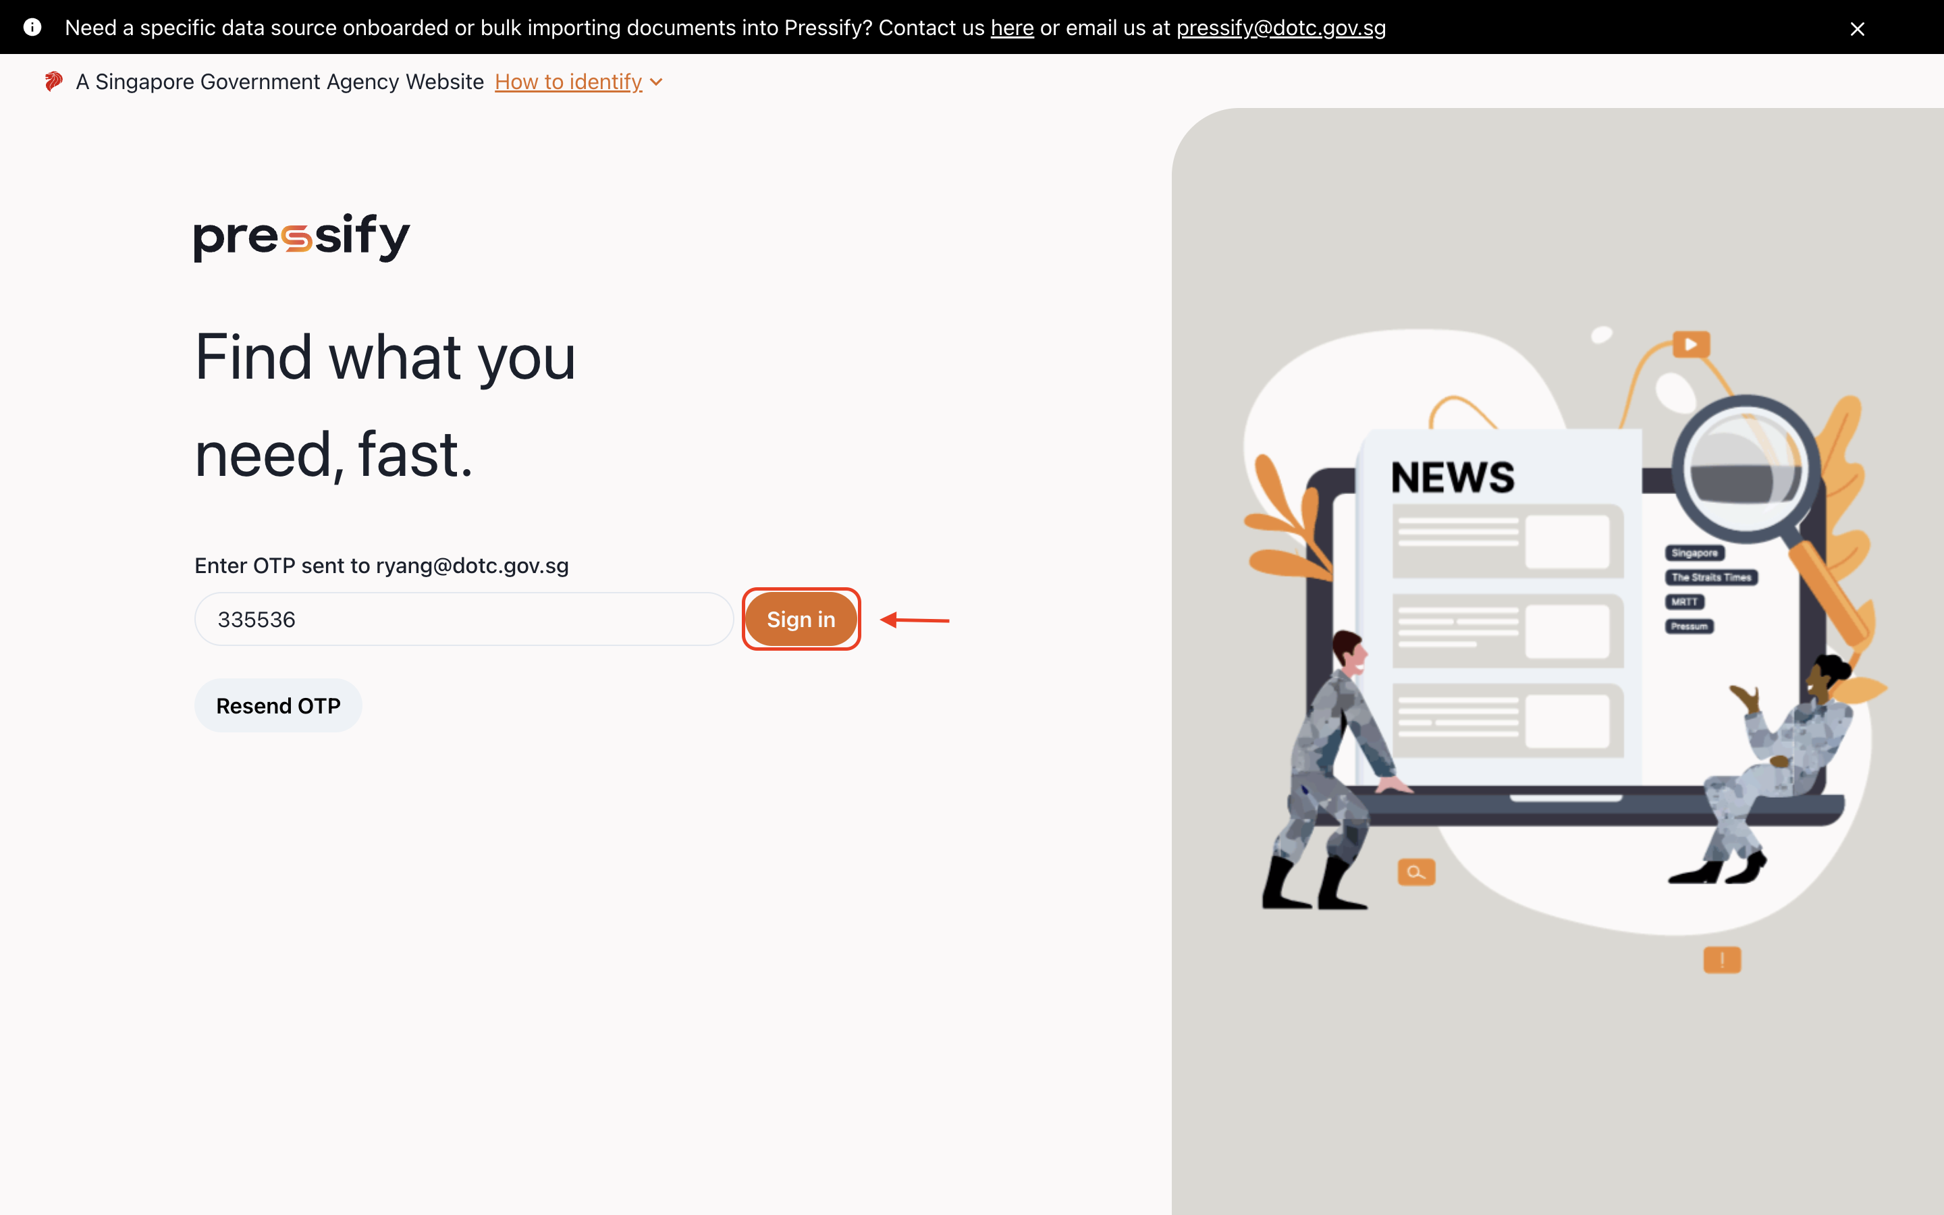Click the red arrow pointing at Sign in

[915, 620]
